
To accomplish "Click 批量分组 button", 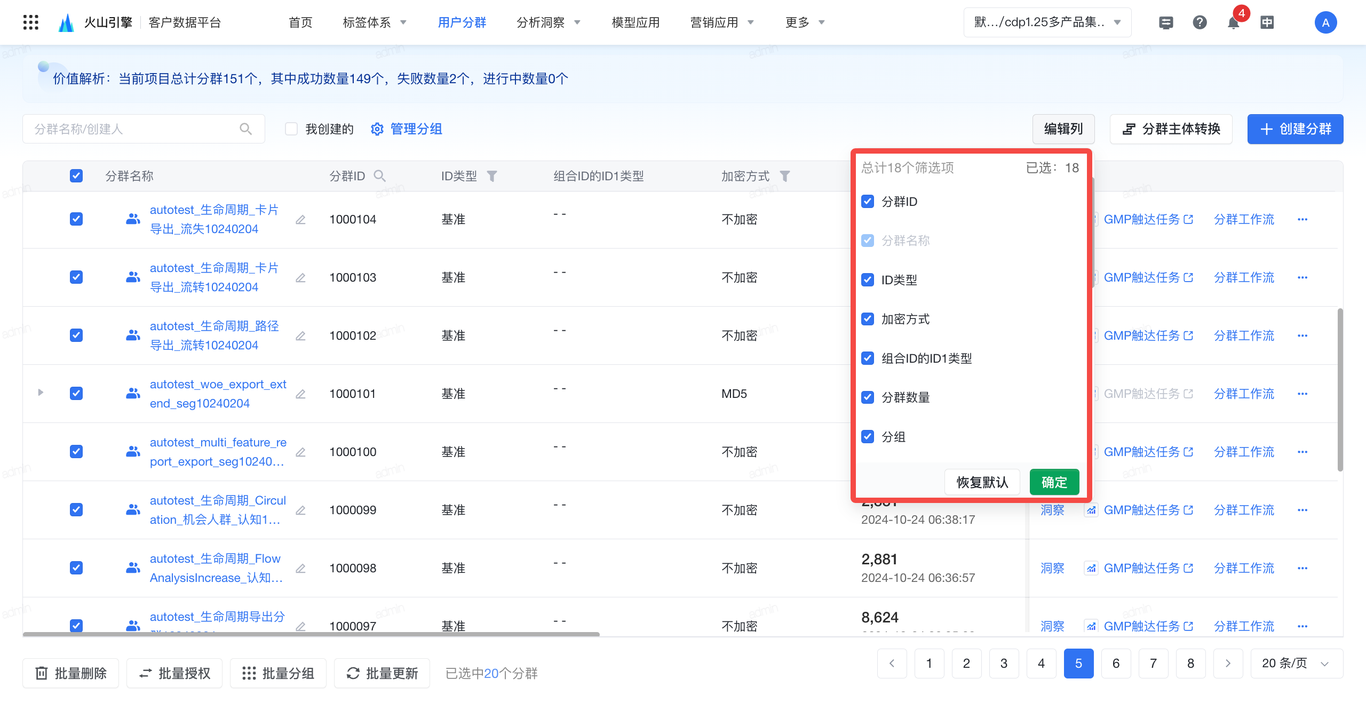I will tap(278, 673).
